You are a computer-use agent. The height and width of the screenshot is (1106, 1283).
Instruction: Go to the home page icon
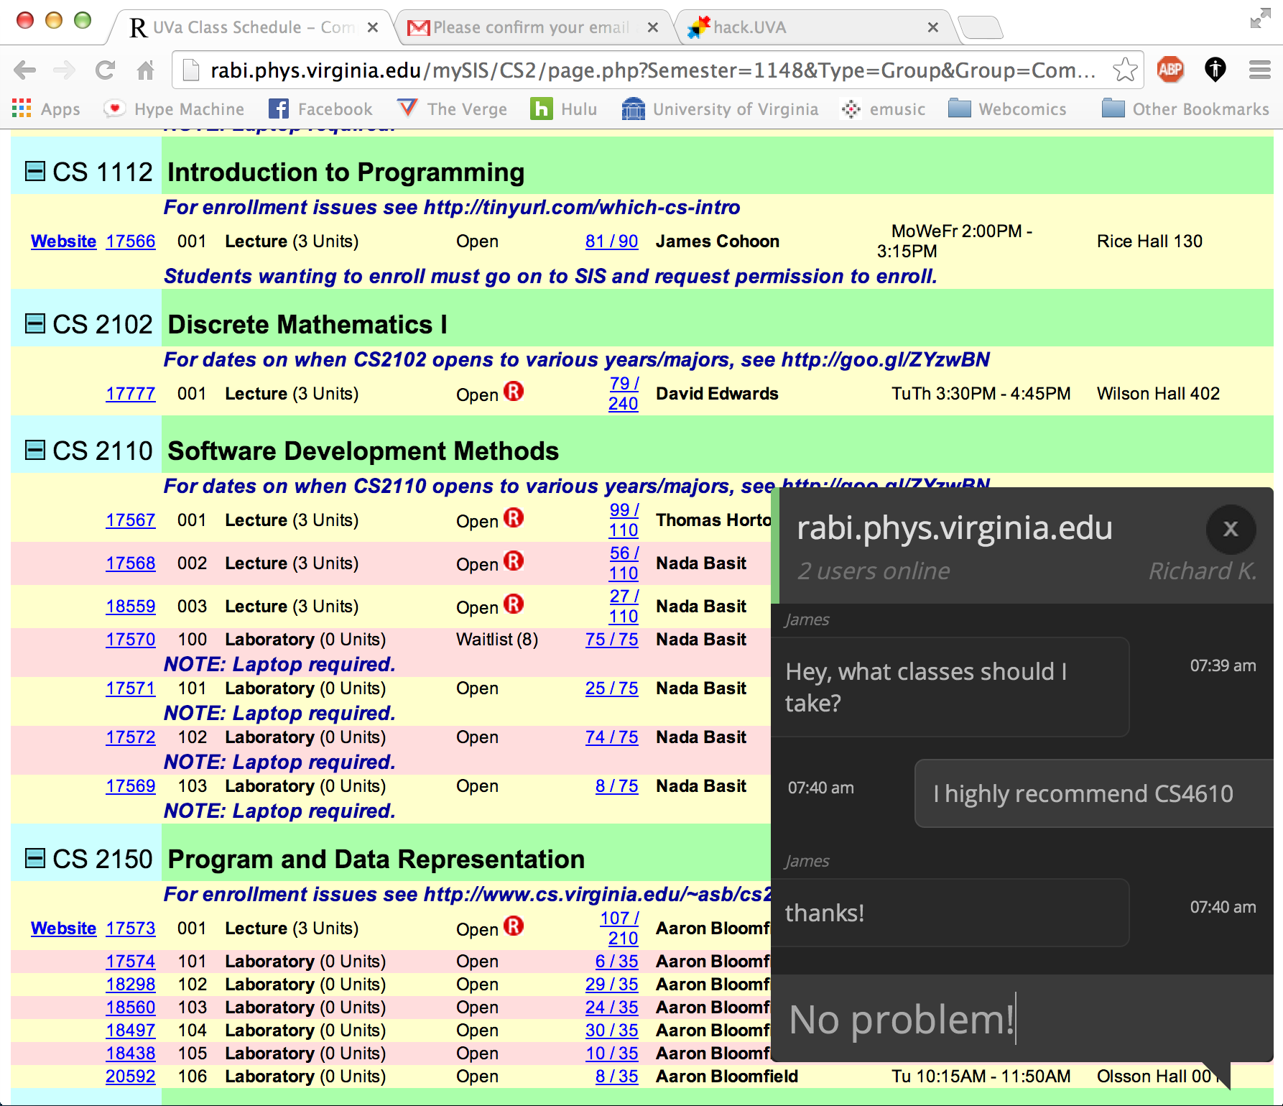146,70
